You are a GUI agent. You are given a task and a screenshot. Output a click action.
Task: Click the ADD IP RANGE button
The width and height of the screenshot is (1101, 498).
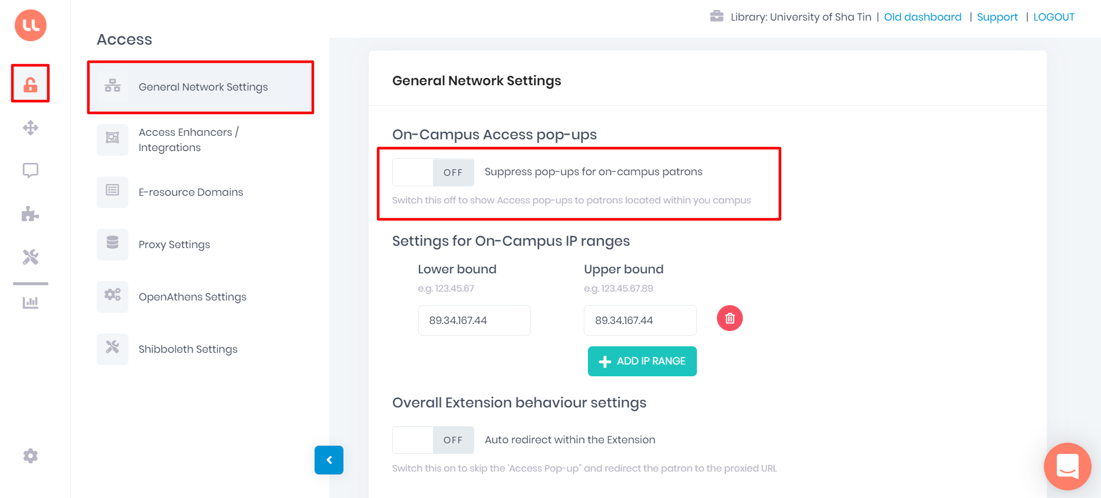click(x=642, y=361)
